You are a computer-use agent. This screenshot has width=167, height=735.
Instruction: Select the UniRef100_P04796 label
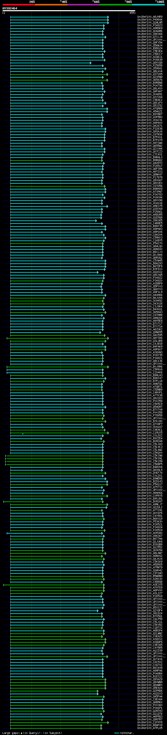pos(150,86)
